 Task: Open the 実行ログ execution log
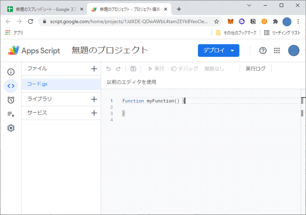click(x=255, y=69)
